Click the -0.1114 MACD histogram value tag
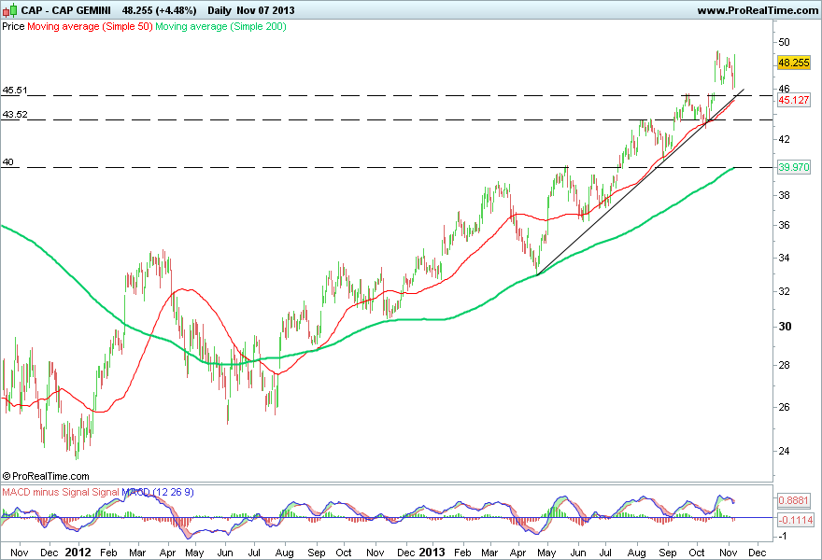The image size is (822, 560). 795,520
